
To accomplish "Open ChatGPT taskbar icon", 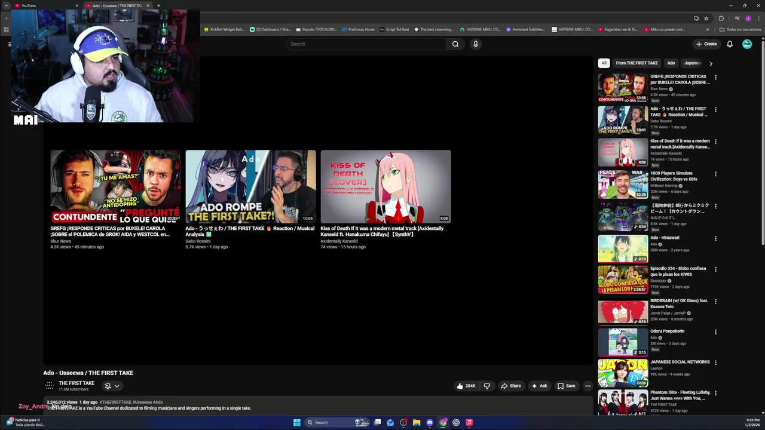I will coord(456,422).
